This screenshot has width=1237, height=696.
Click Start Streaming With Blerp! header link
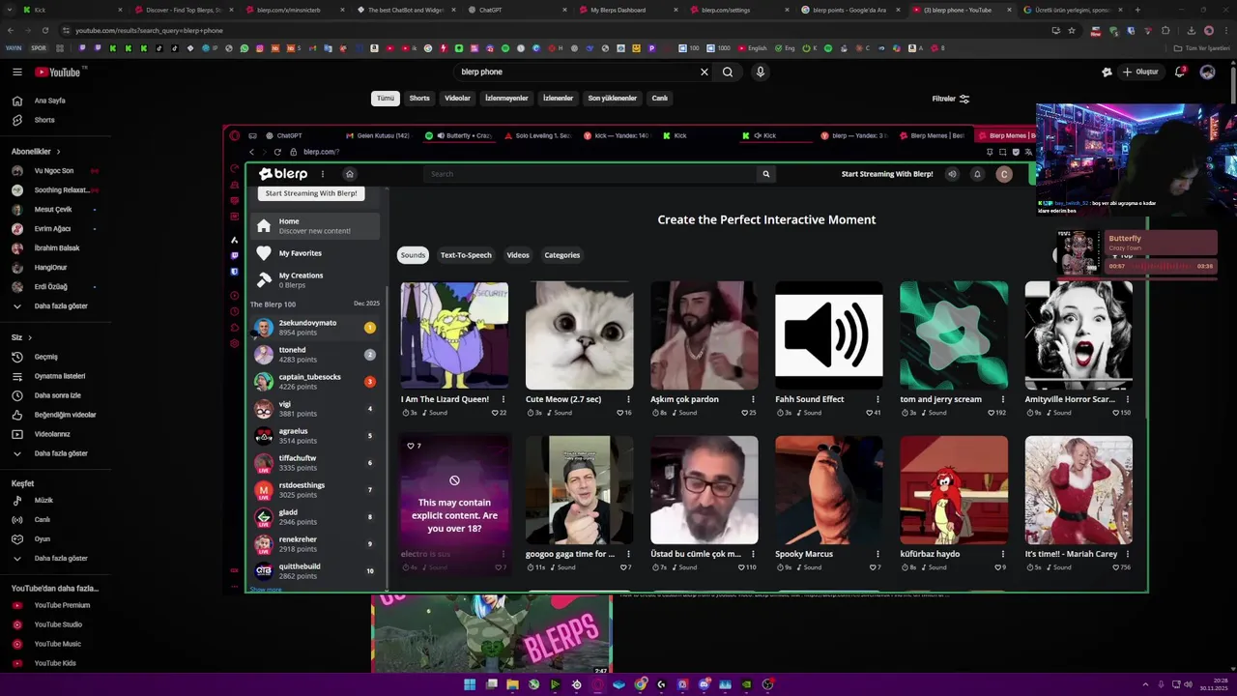coord(887,174)
